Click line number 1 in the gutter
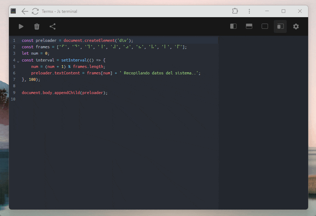The width and height of the screenshot is (316, 216). pyautogui.click(x=14, y=40)
